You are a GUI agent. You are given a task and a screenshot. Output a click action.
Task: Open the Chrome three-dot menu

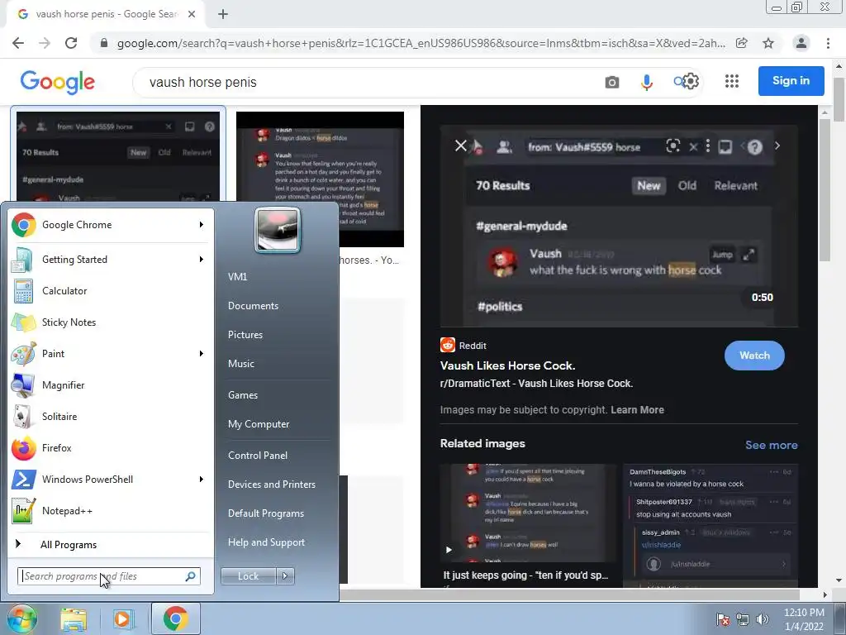click(x=828, y=43)
